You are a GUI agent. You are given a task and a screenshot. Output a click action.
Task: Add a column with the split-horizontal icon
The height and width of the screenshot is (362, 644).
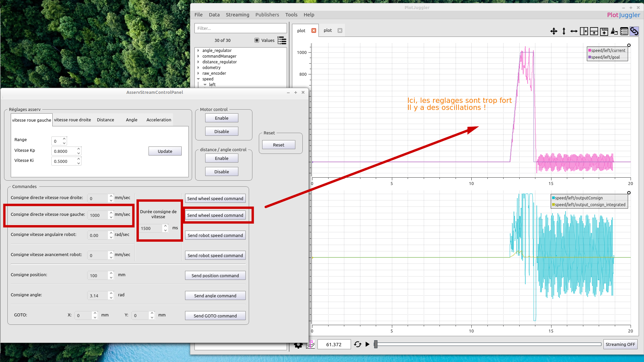click(584, 31)
